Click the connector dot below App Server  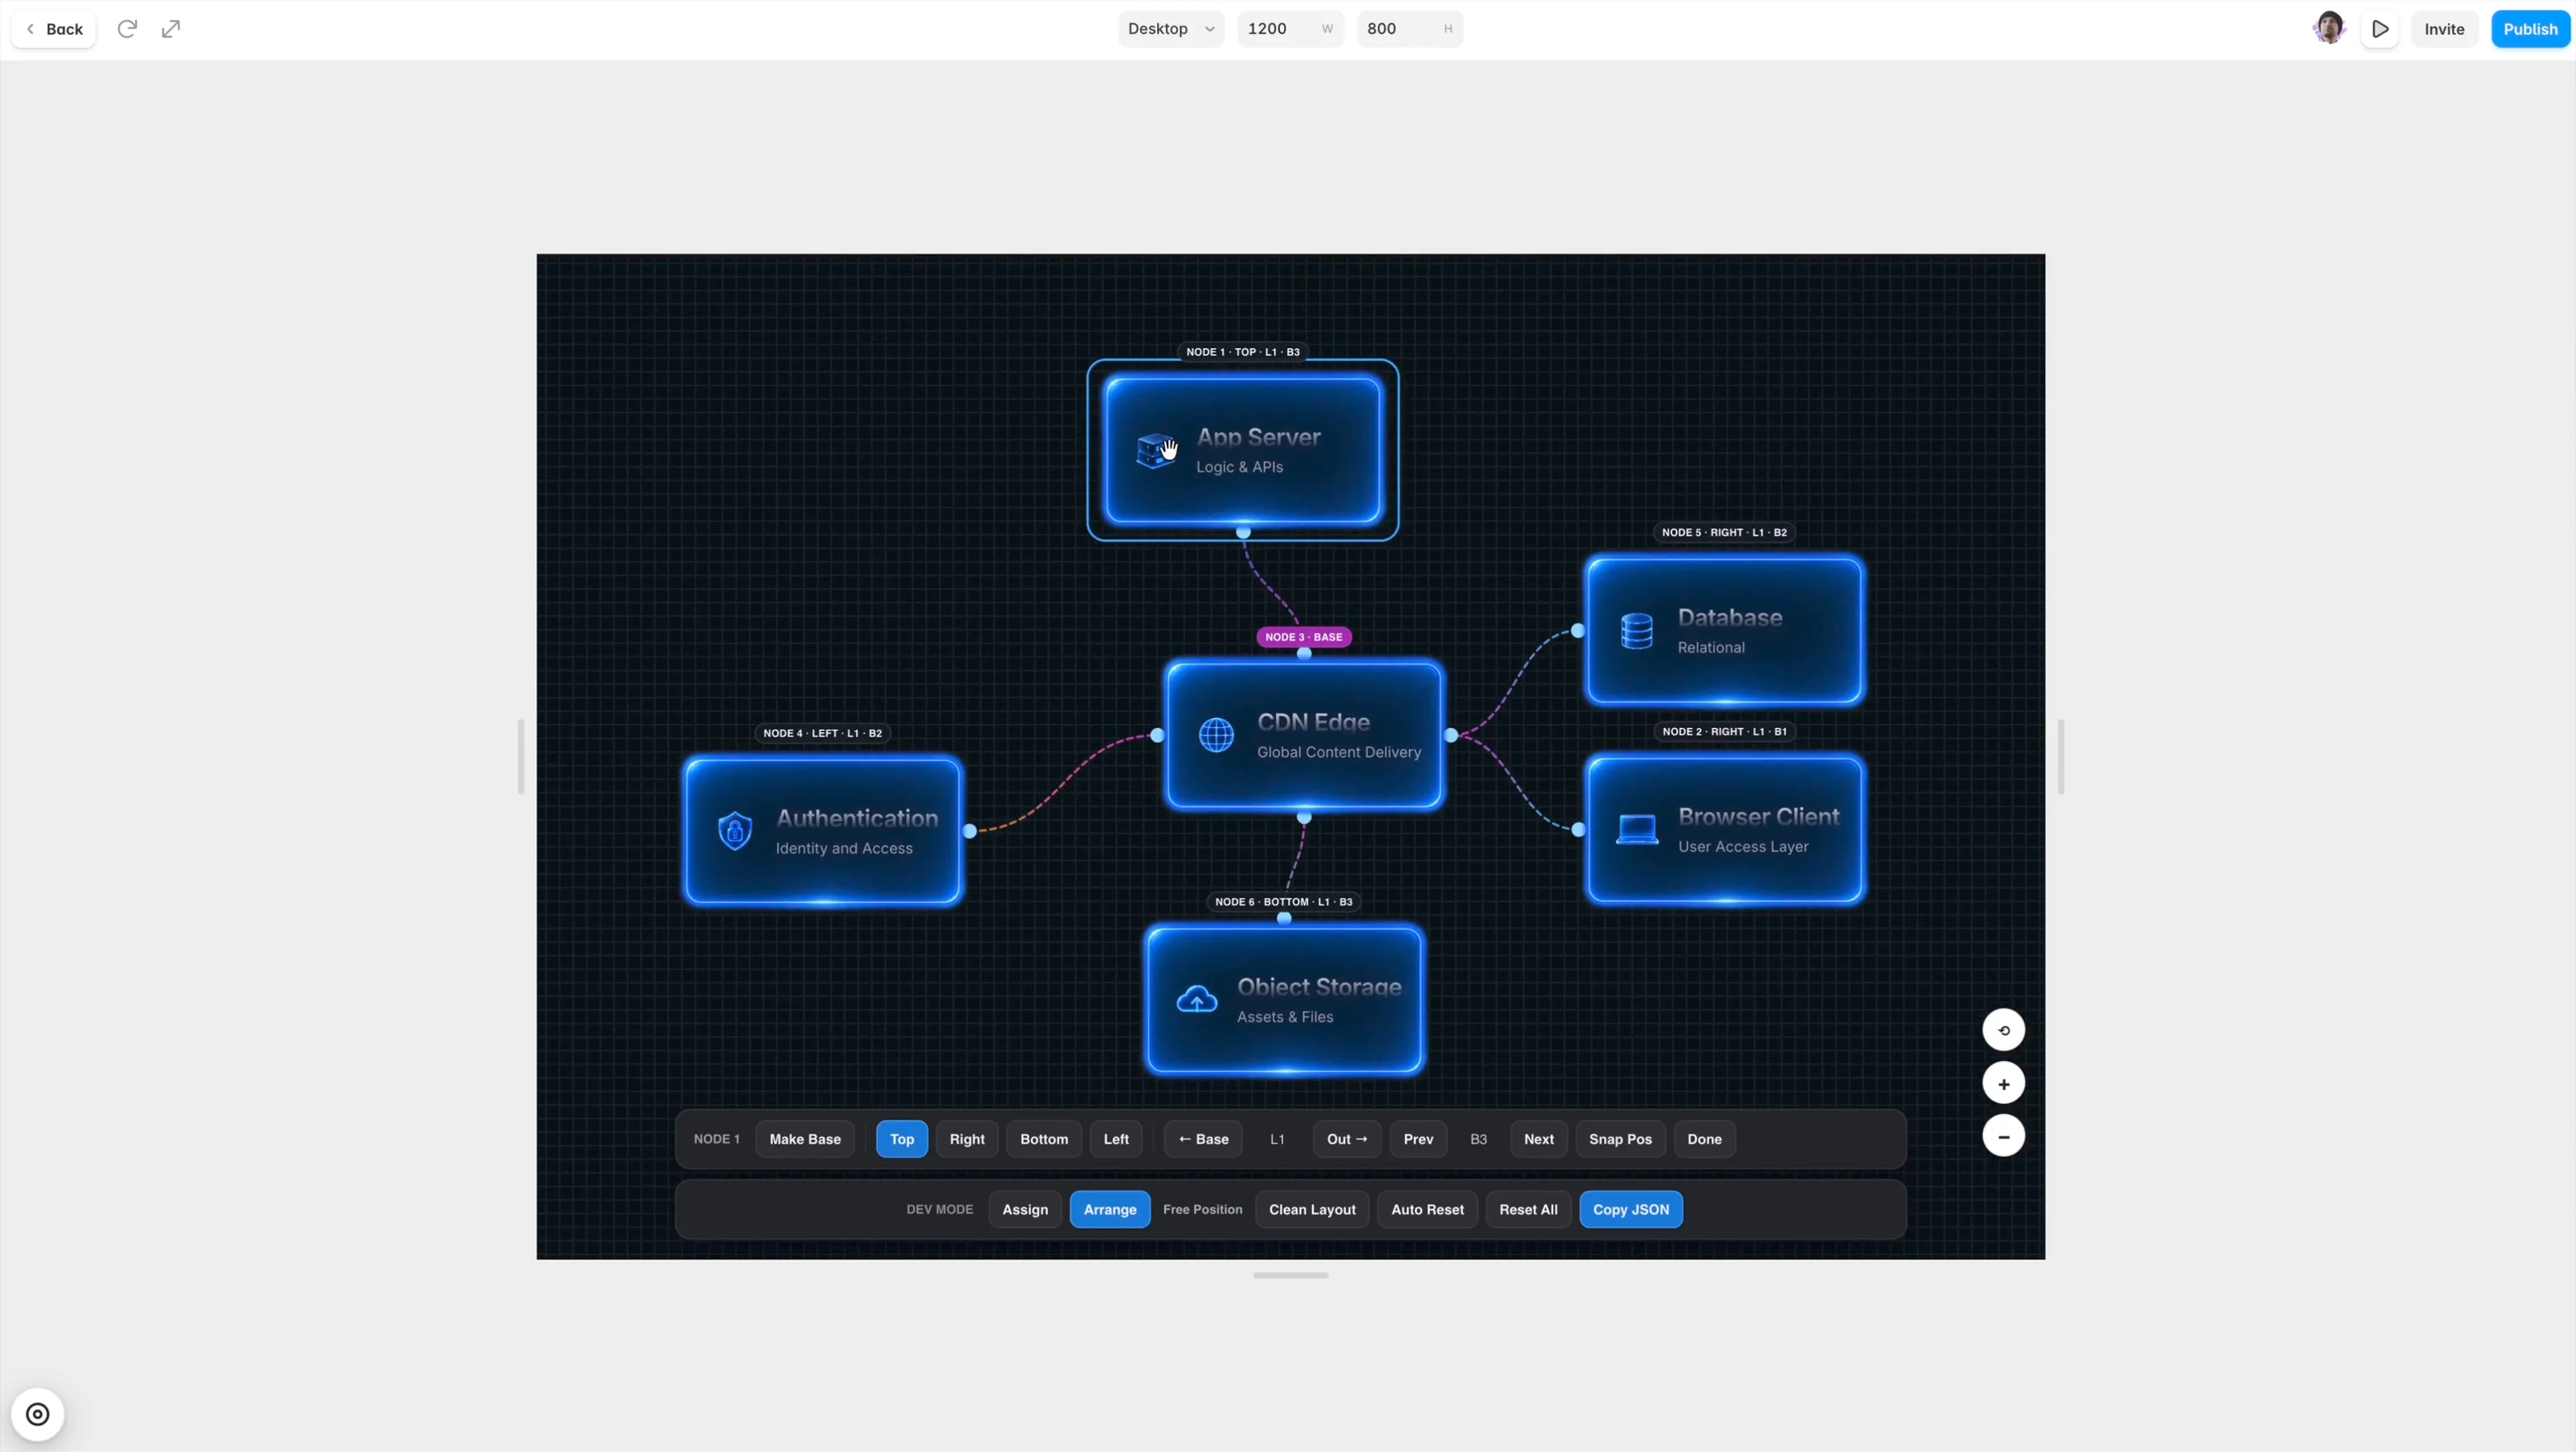tap(1243, 532)
